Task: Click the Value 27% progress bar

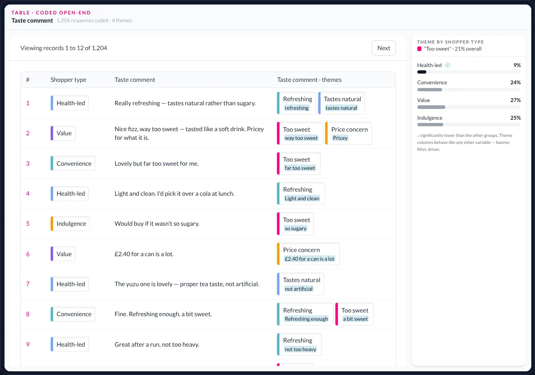Action: [x=469, y=107]
